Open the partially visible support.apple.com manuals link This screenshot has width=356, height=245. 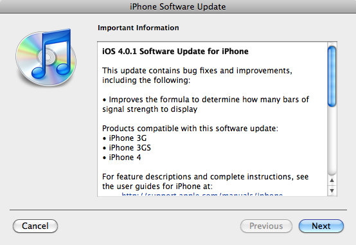pyautogui.click(x=202, y=195)
